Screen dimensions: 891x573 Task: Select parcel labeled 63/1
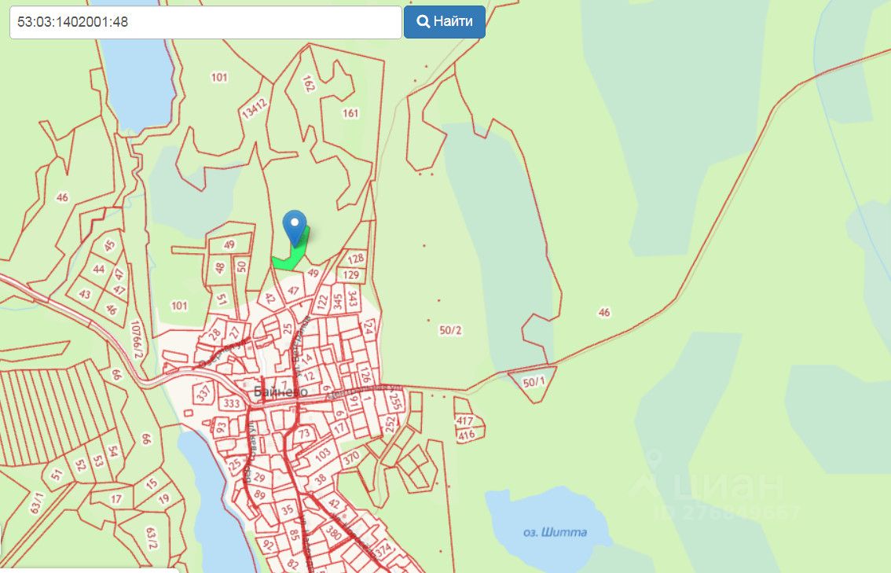click(37, 503)
